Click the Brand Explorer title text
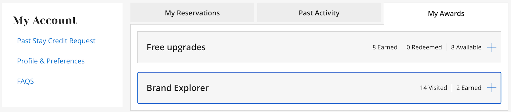This screenshot has height=112, width=511. click(x=178, y=88)
